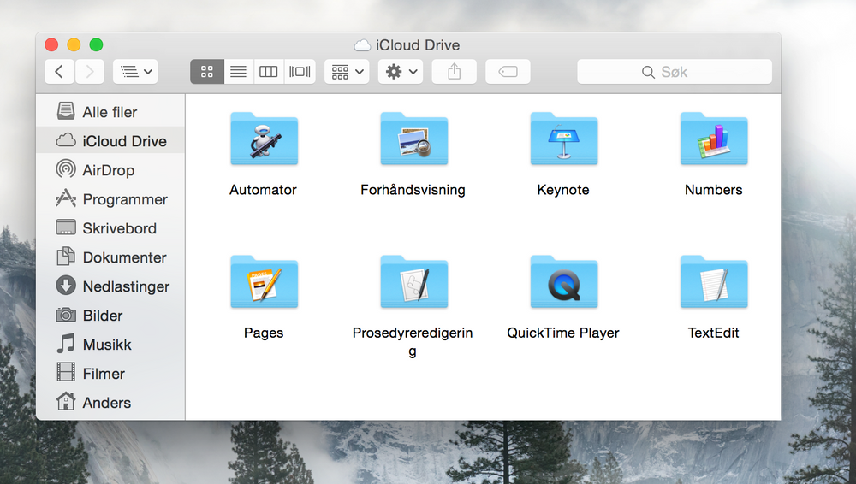This screenshot has width=856, height=484.
Task: Close the Finder window with red button
Action: pos(51,44)
